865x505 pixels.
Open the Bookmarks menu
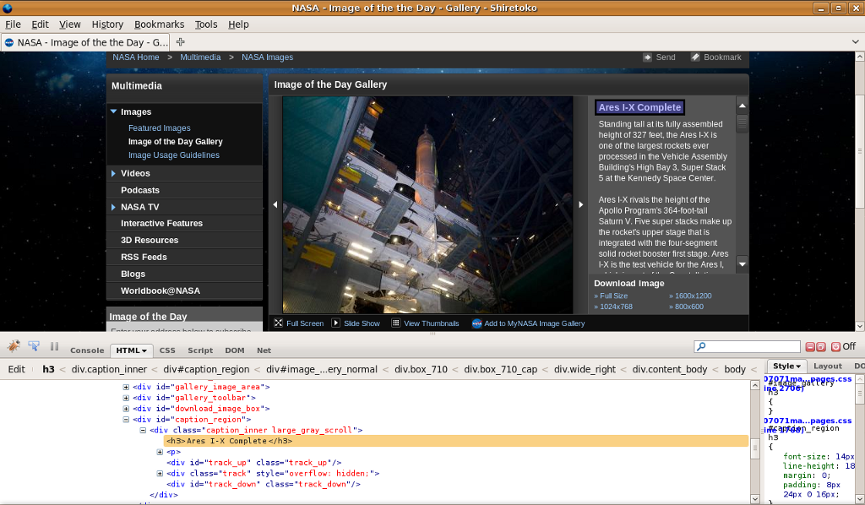point(160,24)
